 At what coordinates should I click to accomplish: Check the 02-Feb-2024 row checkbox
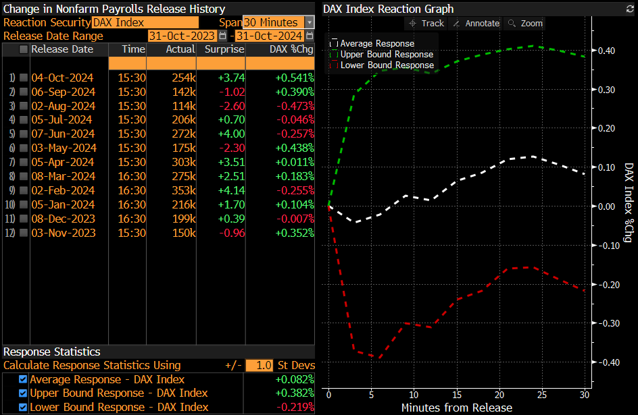click(x=24, y=190)
